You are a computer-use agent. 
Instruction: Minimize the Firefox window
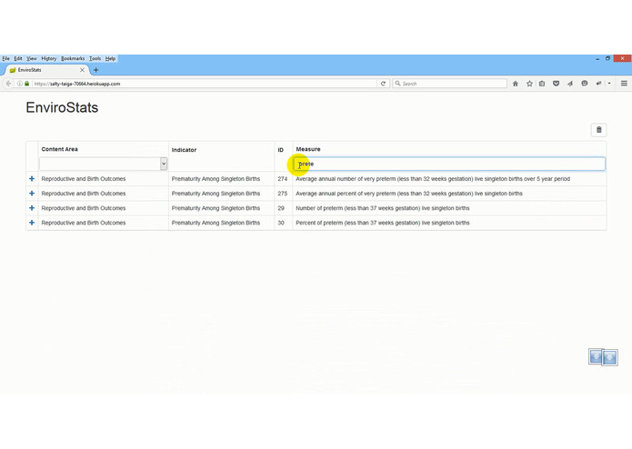(x=597, y=59)
